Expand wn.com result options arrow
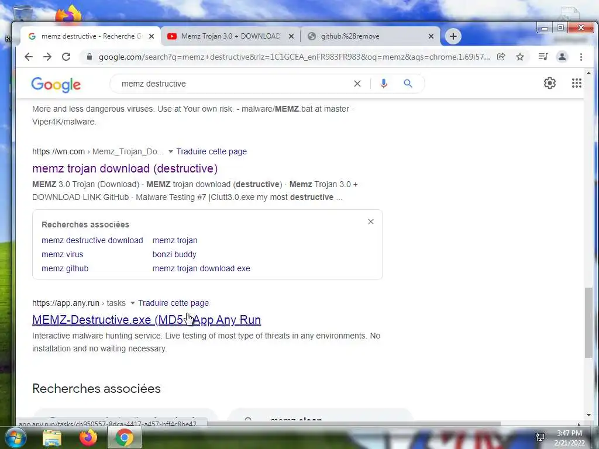Screen dimensions: 599x449 (171, 151)
